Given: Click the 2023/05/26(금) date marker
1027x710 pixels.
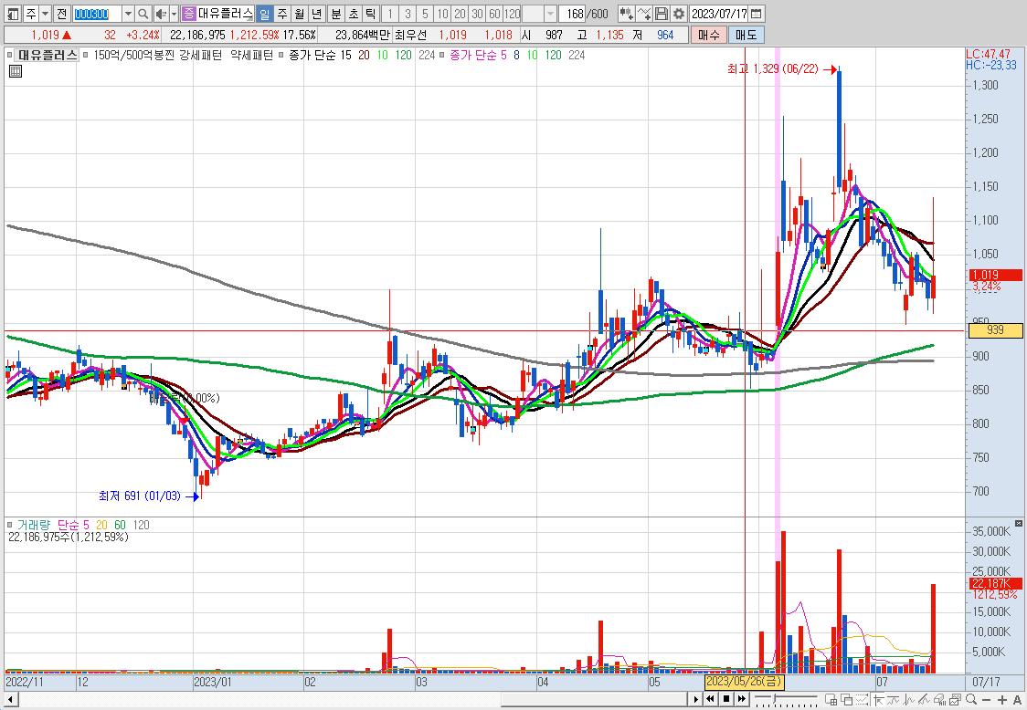Looking at the screenshot, I should pos(744,682).
